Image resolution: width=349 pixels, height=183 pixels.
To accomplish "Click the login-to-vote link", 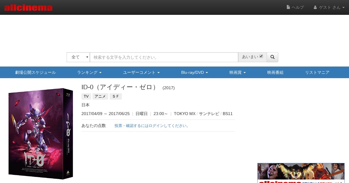I will [152, 126].
